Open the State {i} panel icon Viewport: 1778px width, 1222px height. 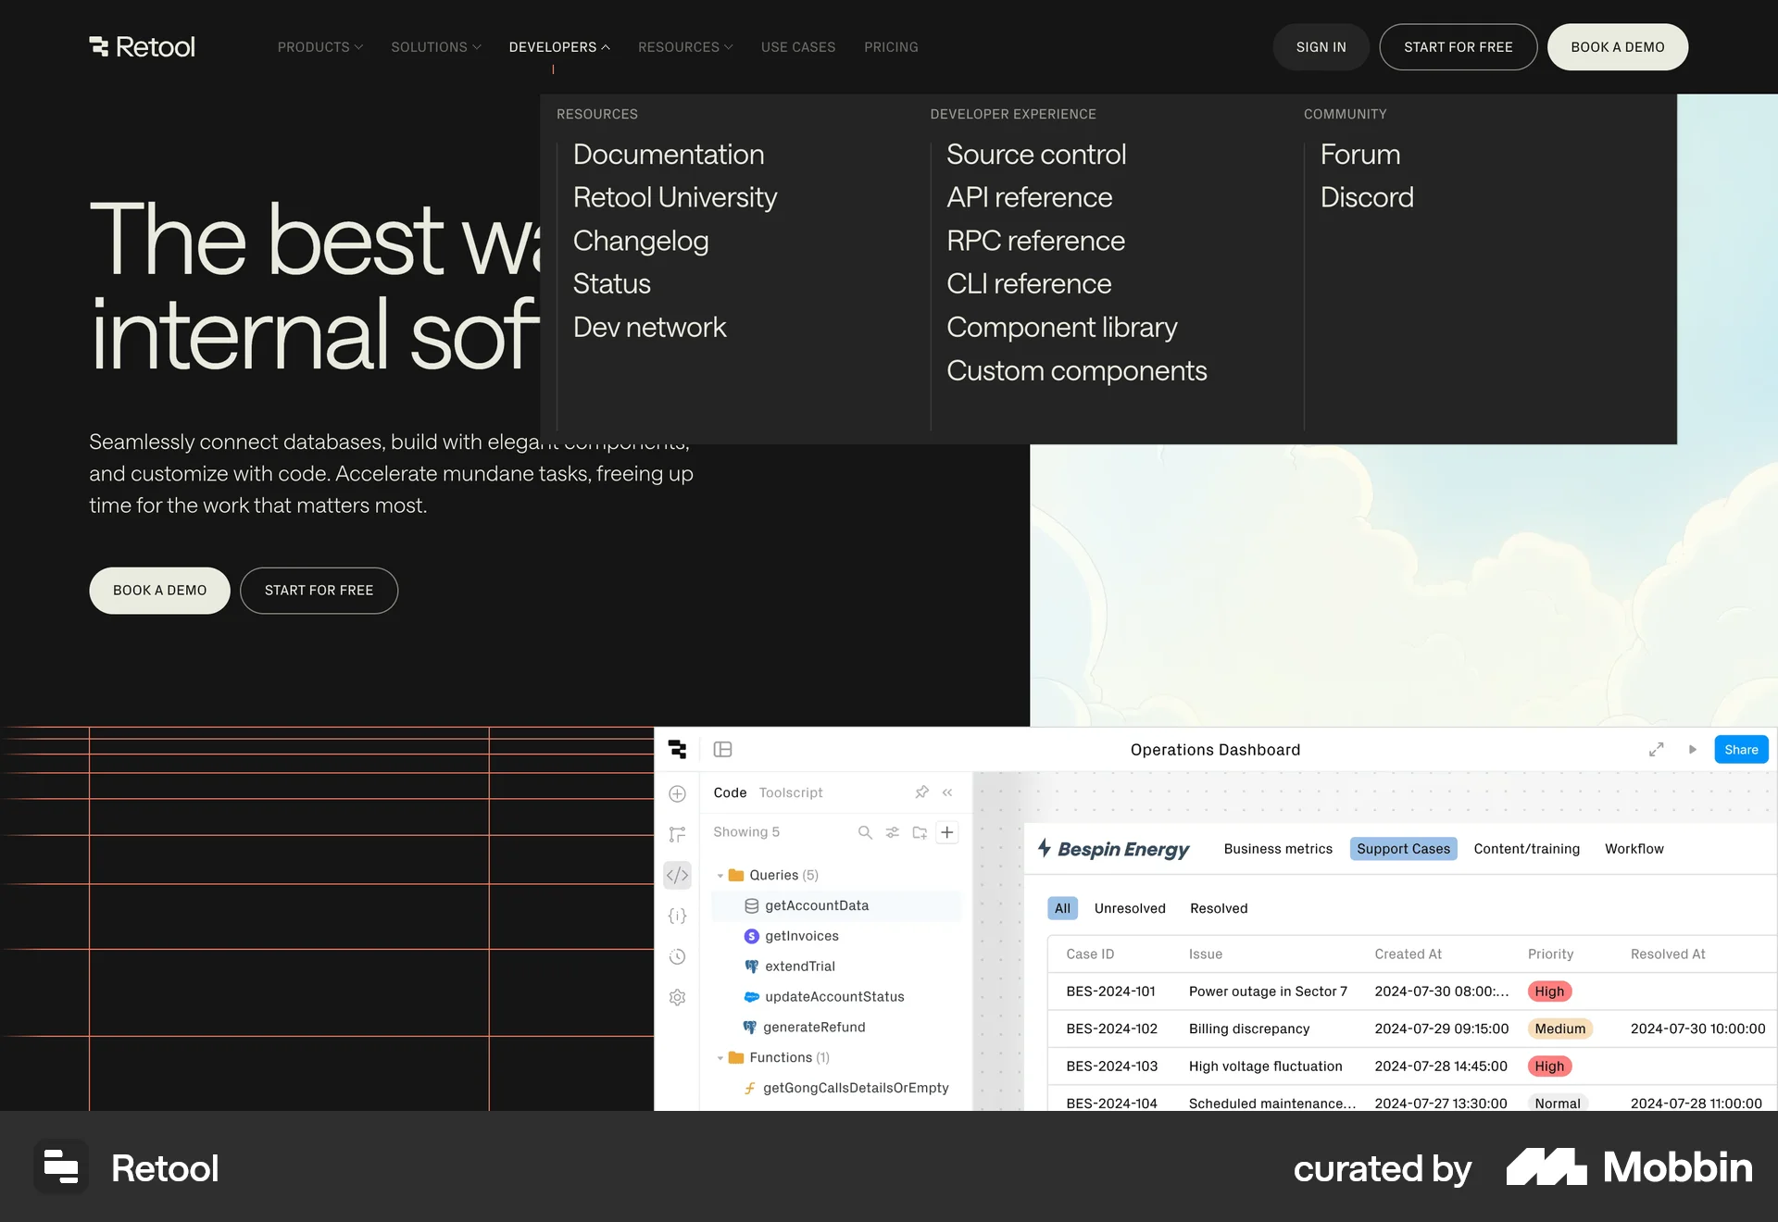pyautogui.click(x=677, y=916)
